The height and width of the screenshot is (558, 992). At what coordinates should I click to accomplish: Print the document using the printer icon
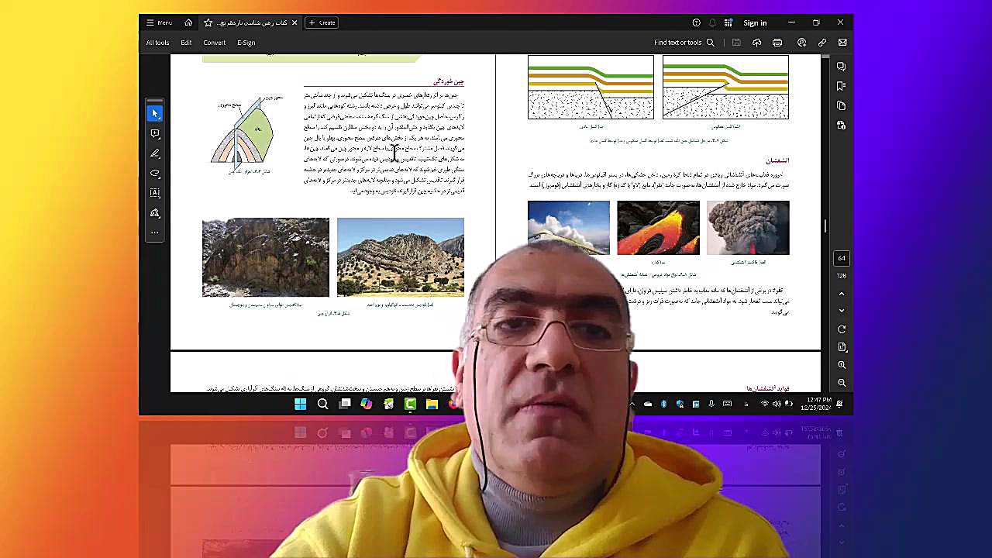pos(777,43)
